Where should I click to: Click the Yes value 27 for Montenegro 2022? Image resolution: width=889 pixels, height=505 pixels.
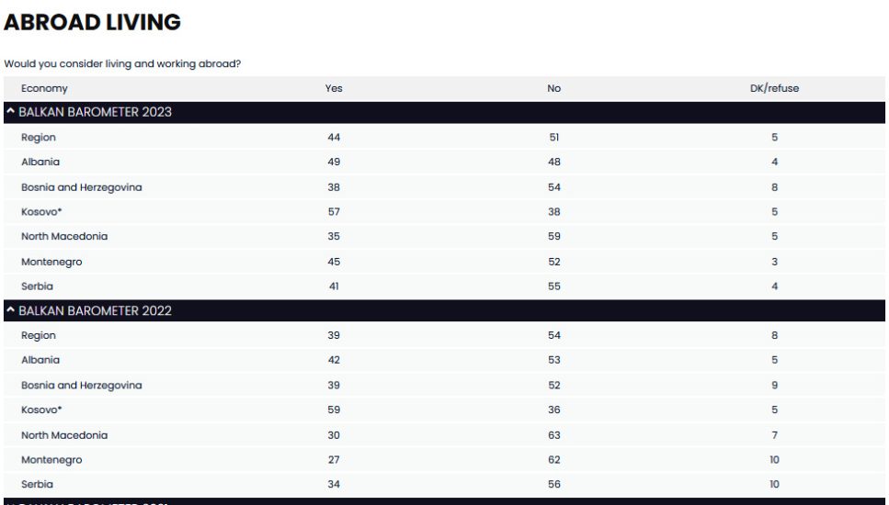(x=334, y=460)
